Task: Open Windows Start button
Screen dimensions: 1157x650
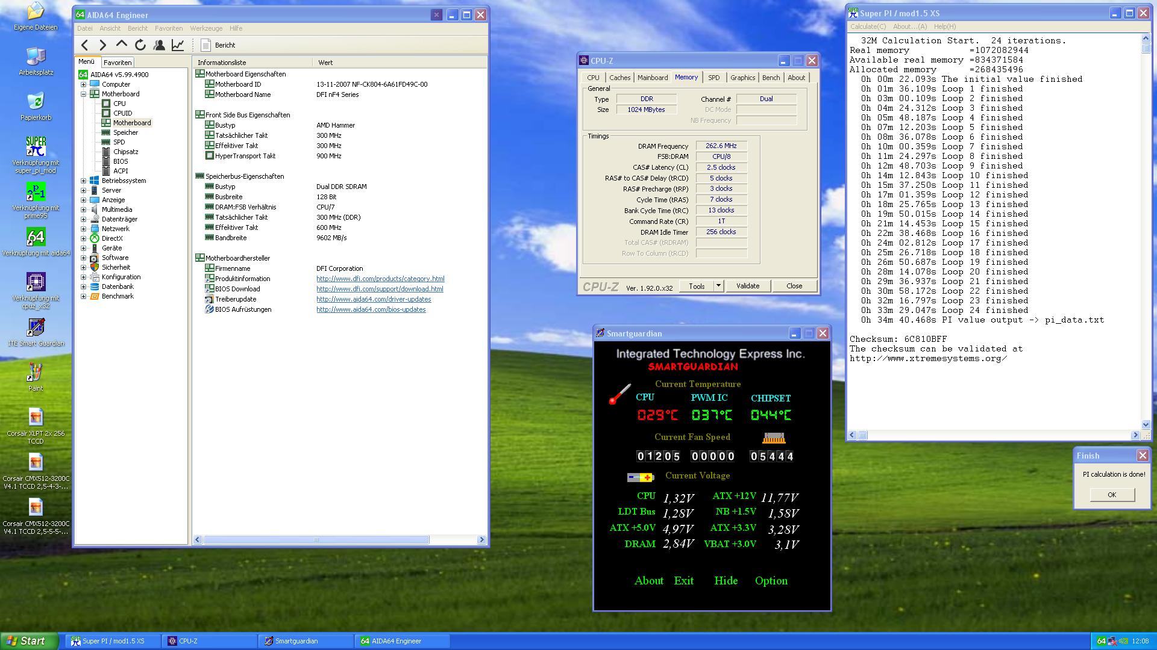Action: 29,641
